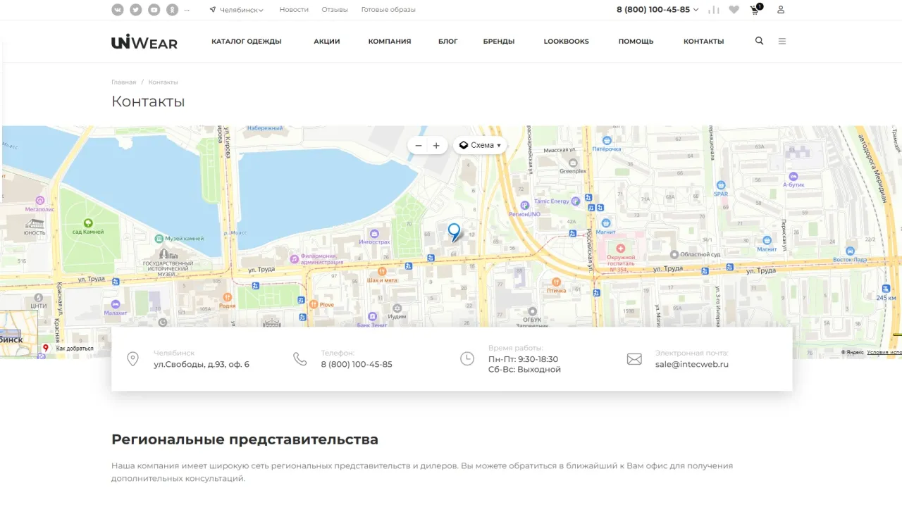Open the Компания menu item
The height and width of the screenshot is (507, 902).
[x=390, y=42]
